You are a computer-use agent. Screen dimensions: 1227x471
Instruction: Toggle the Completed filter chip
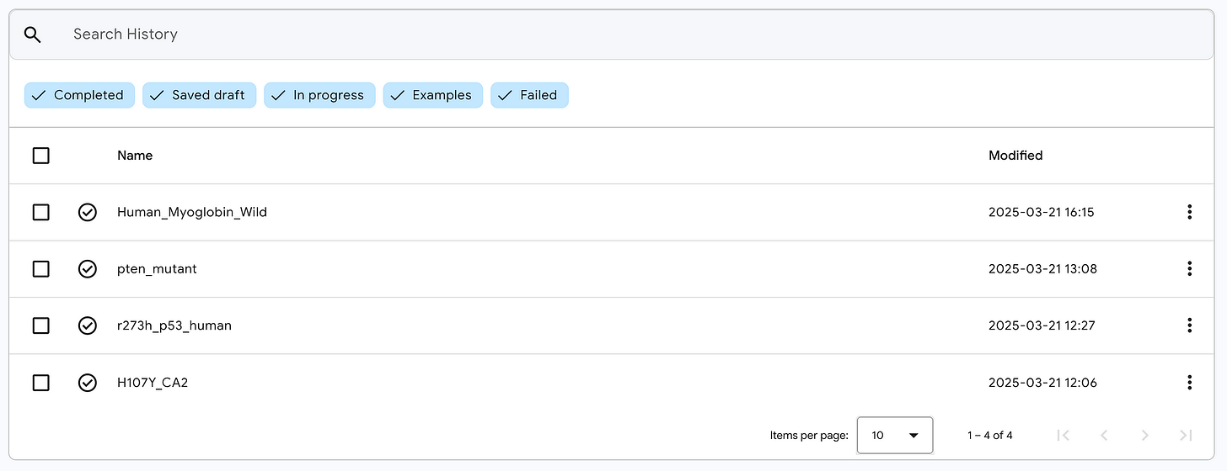[78, 95]
